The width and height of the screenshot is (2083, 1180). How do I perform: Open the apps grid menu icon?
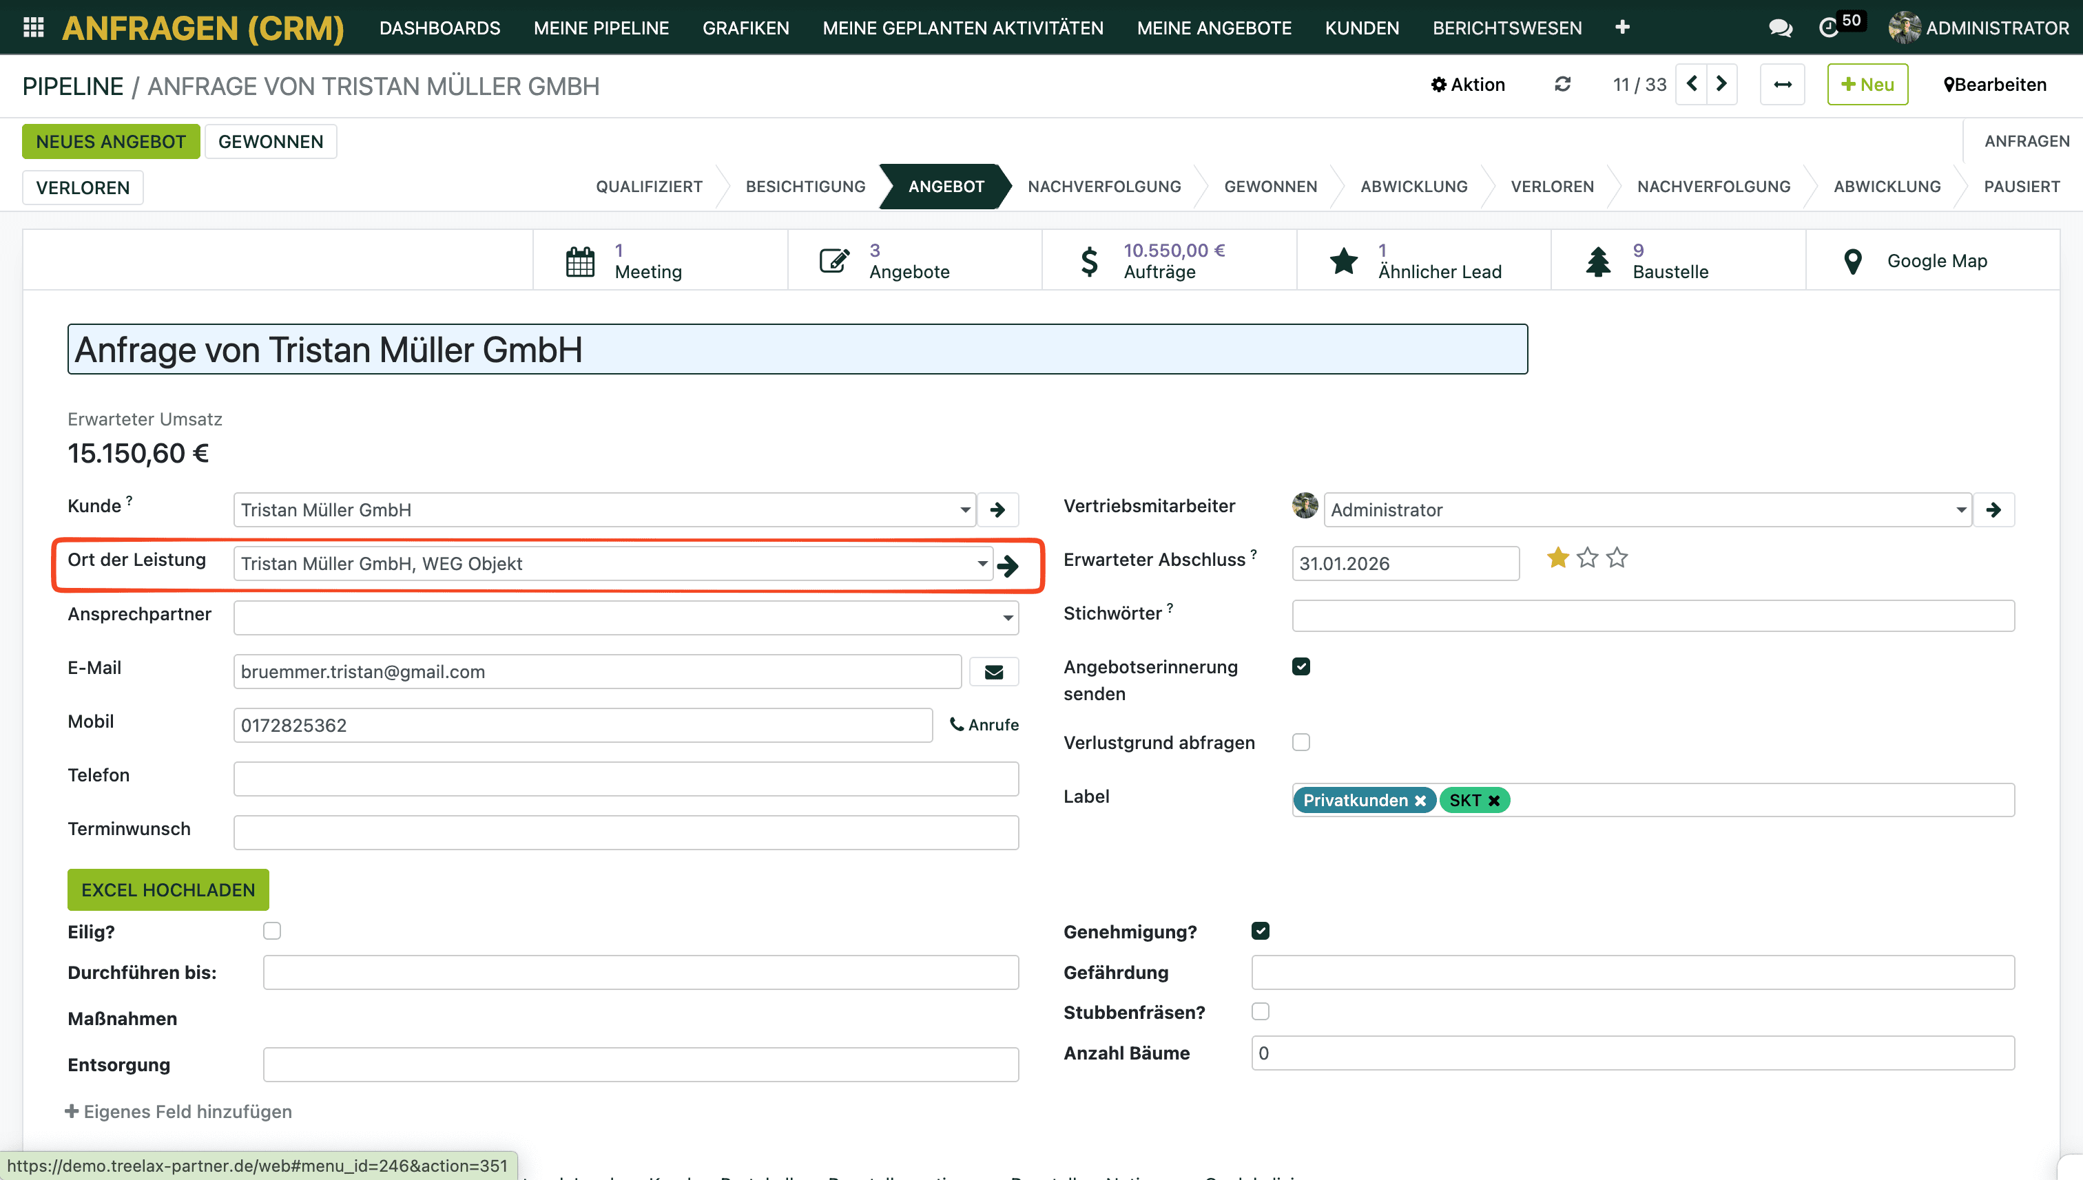pos(33,28)
